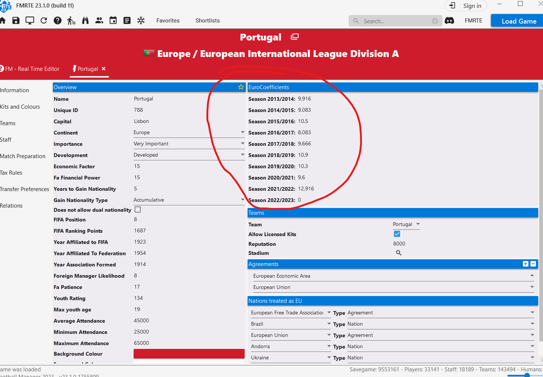Open the Information section

tap(14, 90)
